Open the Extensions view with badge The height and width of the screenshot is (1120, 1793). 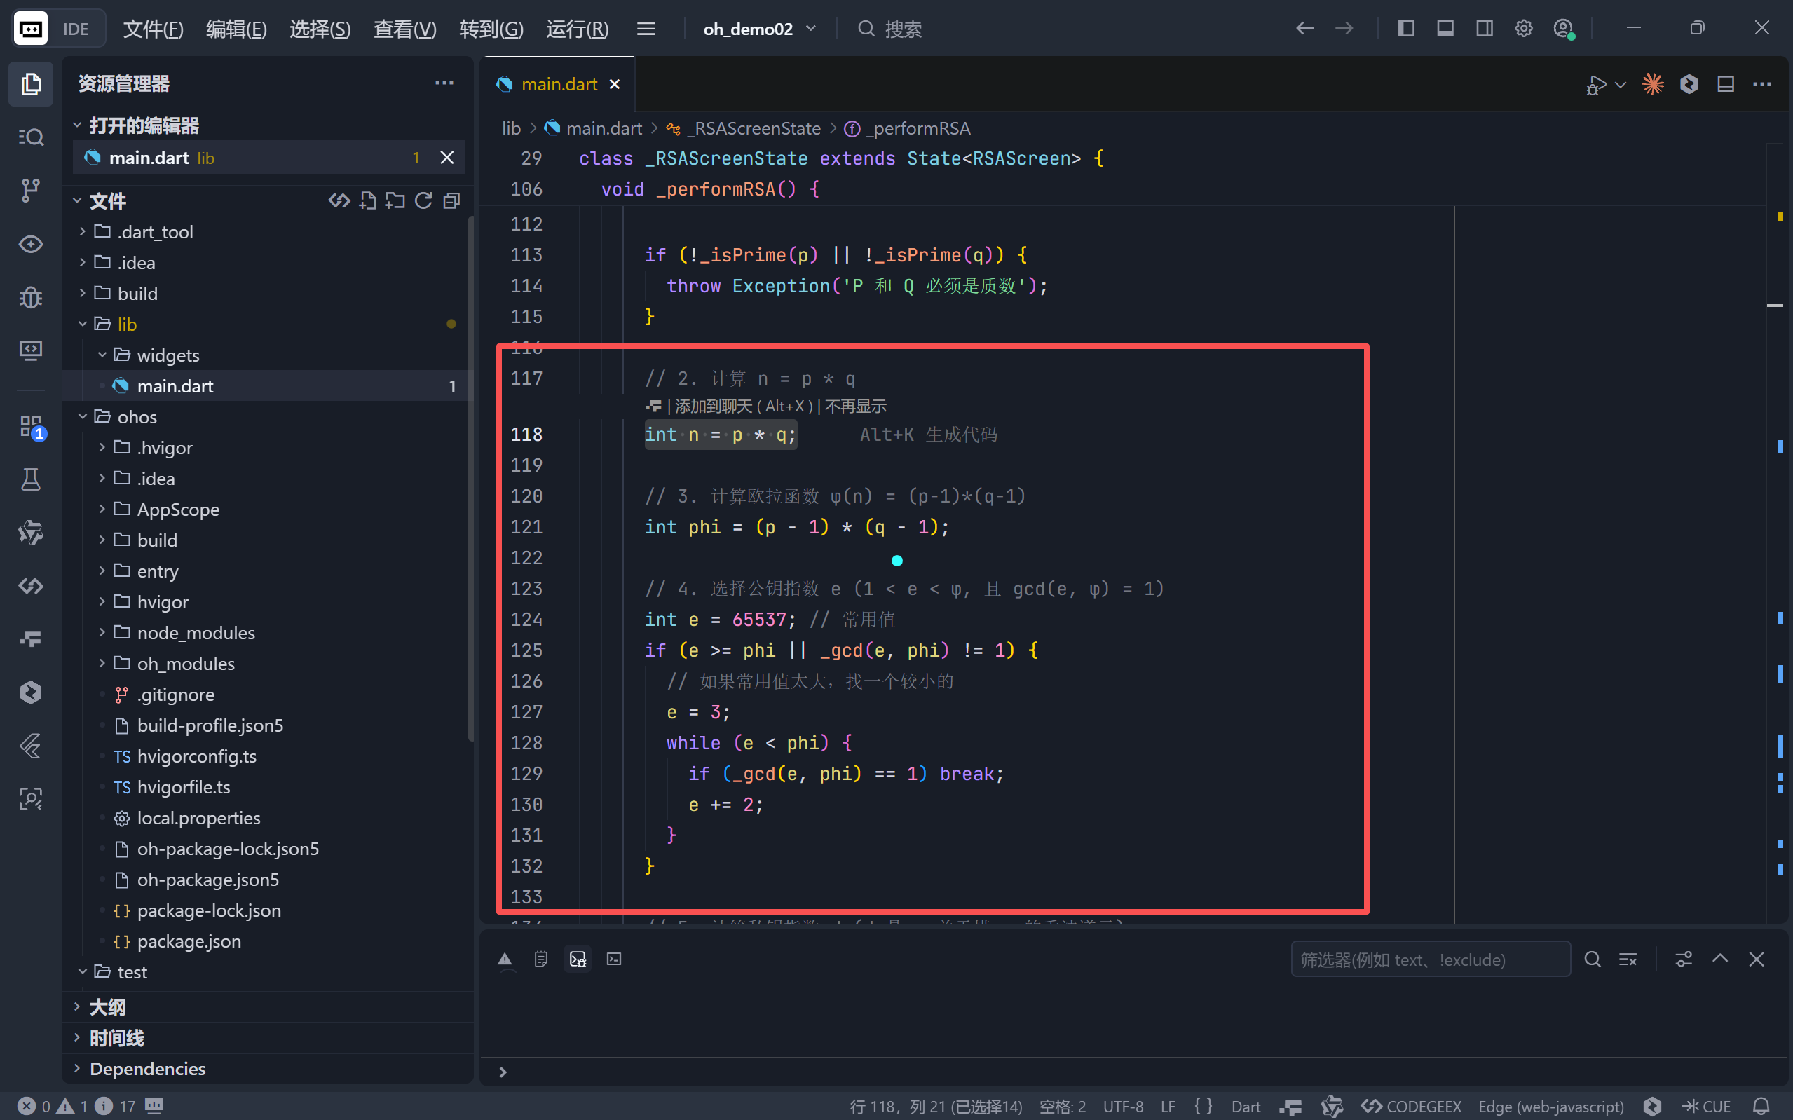pyautogui.click(x=30, y=428)
